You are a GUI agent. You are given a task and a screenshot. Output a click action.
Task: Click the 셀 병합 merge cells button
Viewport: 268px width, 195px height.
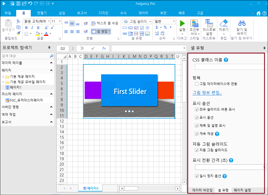(x=101, y=31)
